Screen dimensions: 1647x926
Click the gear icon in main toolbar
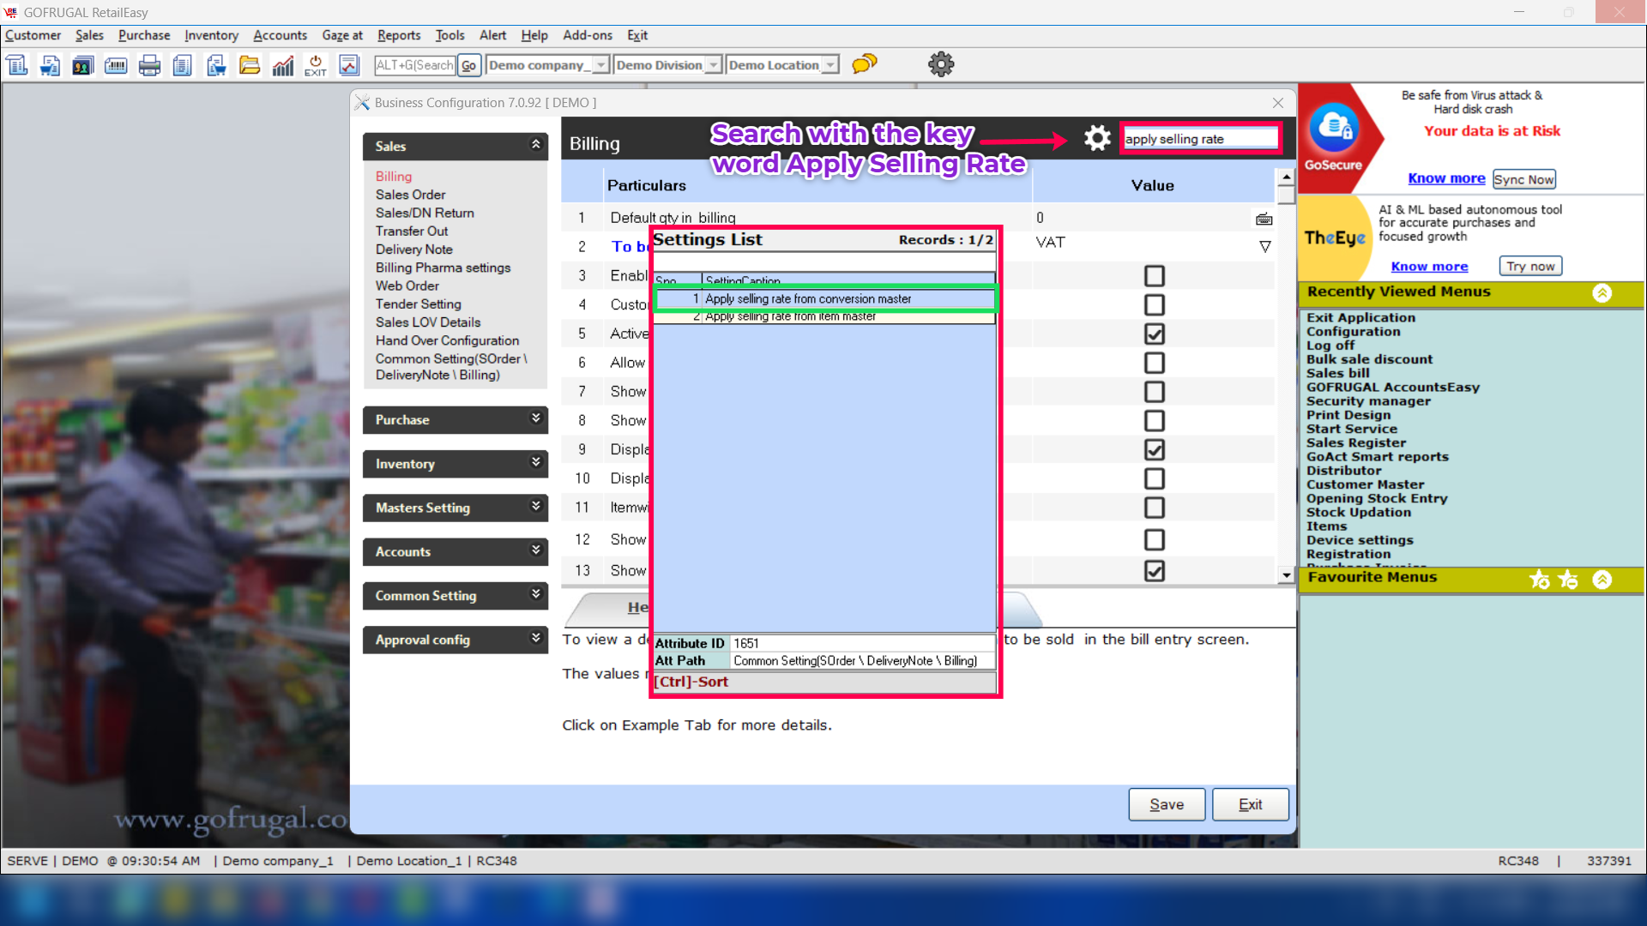click(941, 64)
